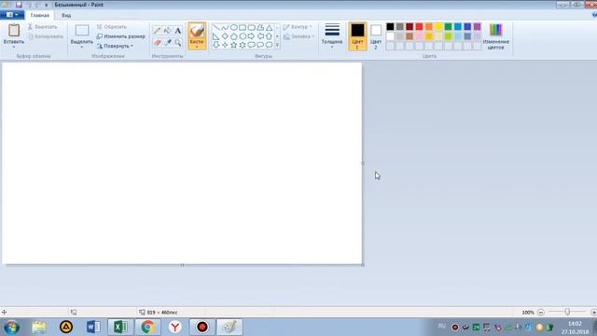The image size is (597, 336).
Task: Open the Customize Quick Access Toolbar dropdown
Action: click(x=46, y=5)
